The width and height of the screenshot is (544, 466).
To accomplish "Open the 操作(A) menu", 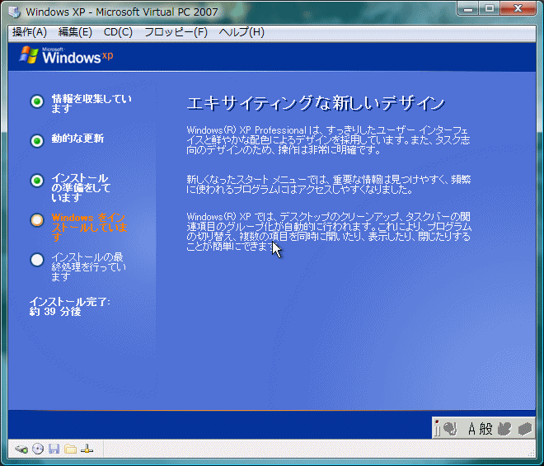I will (x=29, y=32).
